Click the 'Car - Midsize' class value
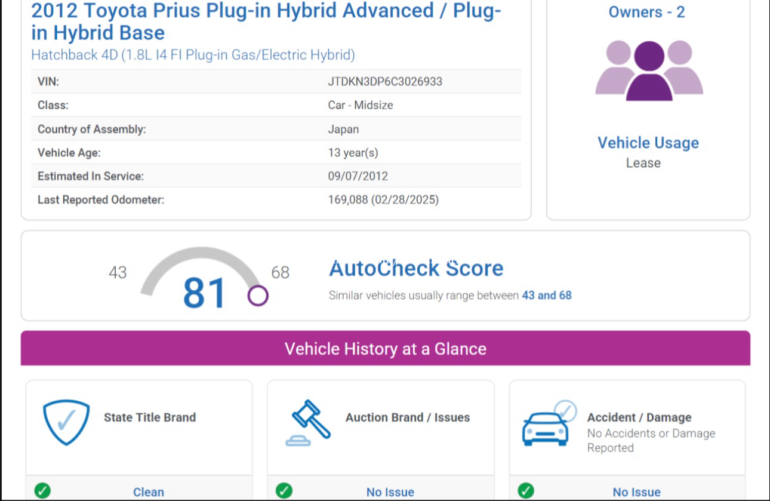 [361, 105]
